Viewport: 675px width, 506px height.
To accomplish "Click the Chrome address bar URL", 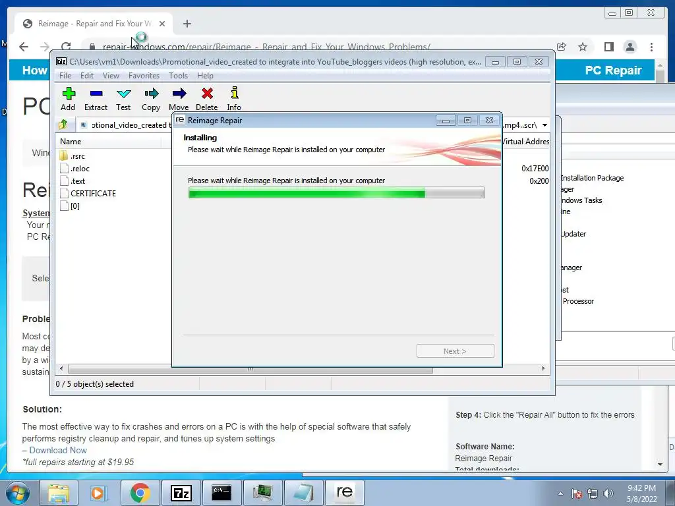I will tap(266, 47).
